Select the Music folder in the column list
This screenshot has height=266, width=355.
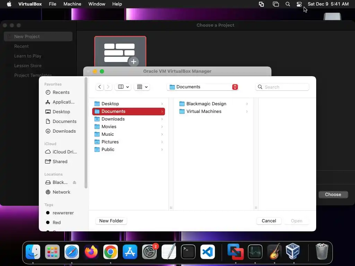pos(129,134)
